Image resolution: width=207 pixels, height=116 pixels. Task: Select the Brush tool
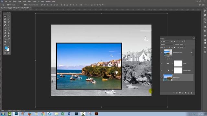coord(9,25)
